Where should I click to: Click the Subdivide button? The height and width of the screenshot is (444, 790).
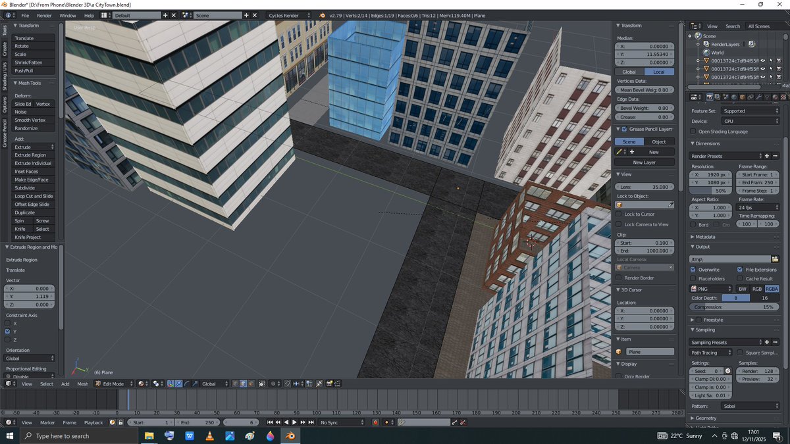click(33, 188)
